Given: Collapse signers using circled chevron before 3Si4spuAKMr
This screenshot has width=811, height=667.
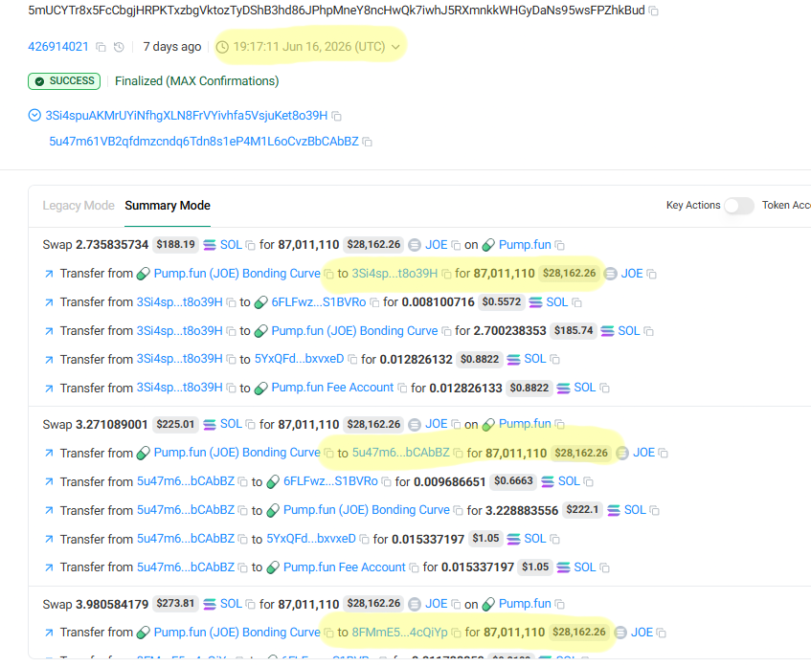Looking at the screenshot, I should coord(34,115).
